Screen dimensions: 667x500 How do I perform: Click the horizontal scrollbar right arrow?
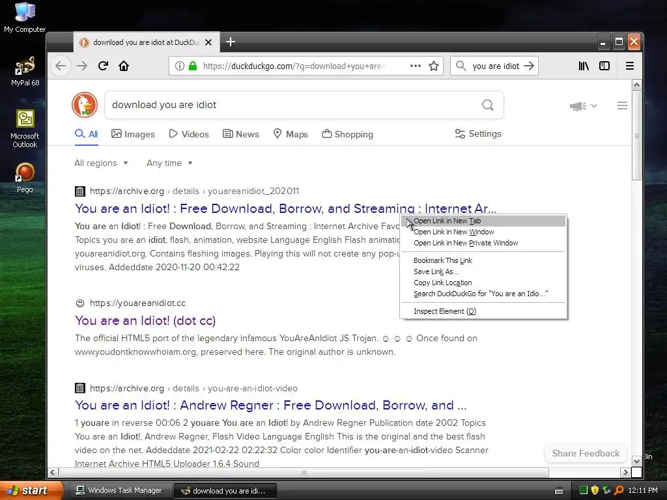pyautogui.click(x=625, y=473)
